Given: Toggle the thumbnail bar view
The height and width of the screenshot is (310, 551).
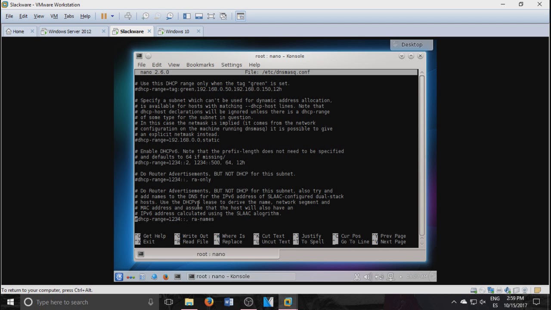Looking at the screenshot, I should click(x=199, y=16).
